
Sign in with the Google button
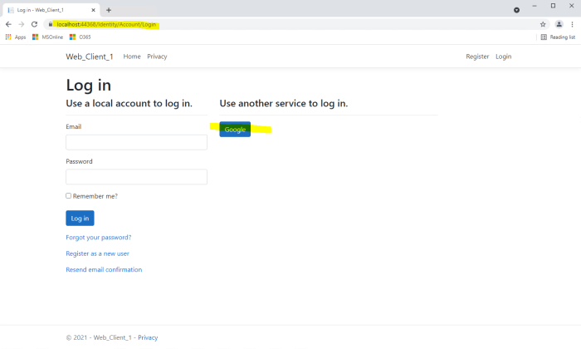(x=235, y=130)
